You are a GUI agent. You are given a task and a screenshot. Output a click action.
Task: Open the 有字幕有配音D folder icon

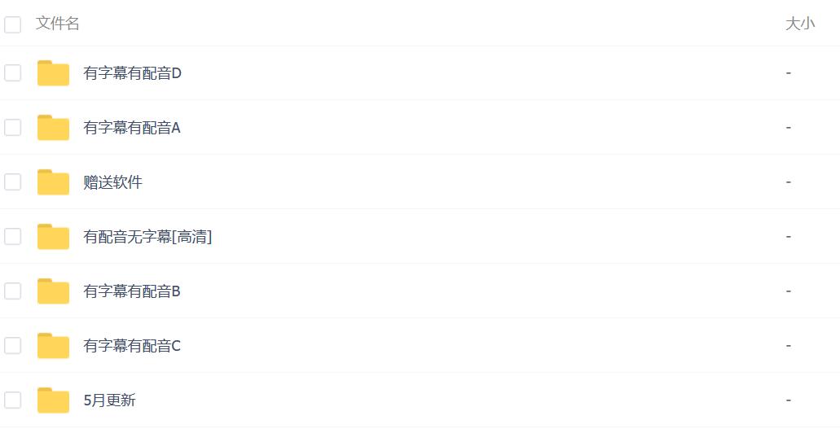point(53,72)
